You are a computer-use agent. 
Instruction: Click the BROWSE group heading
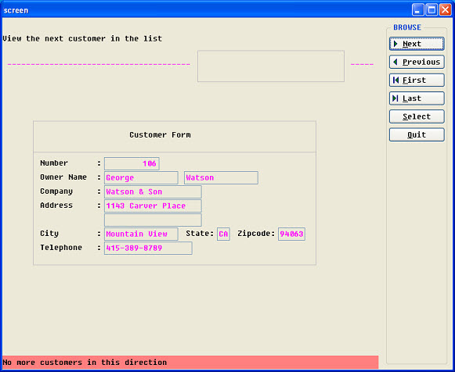click(x=407, y=27)
